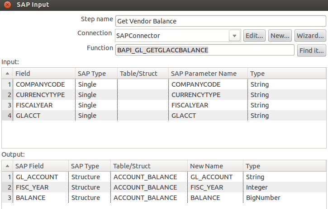328x209 pixels.
Task: Select the GL_ACCOUNT output field cell
Action: pyautogui.click(x=40, y=177)
